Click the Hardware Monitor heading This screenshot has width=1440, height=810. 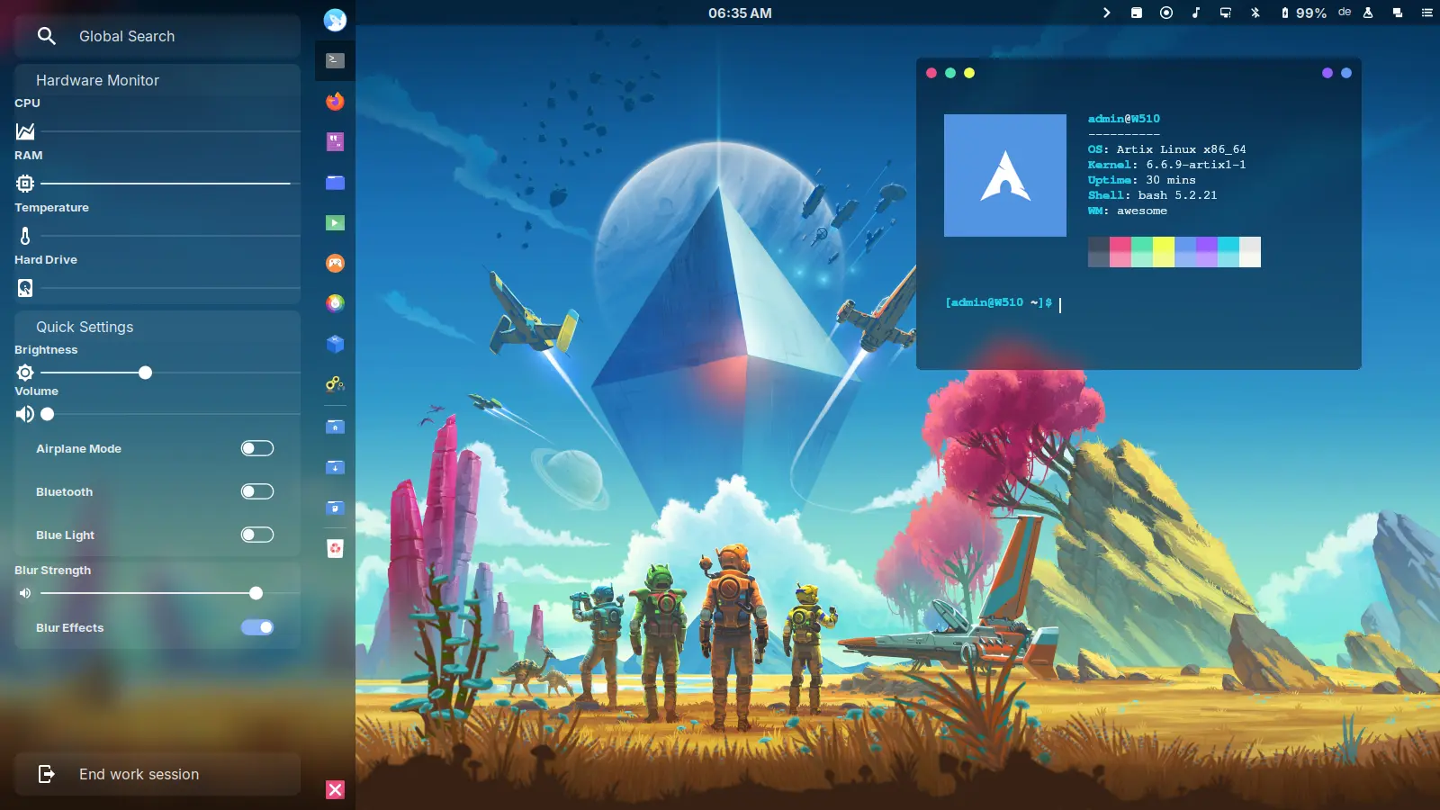[97, 80]
